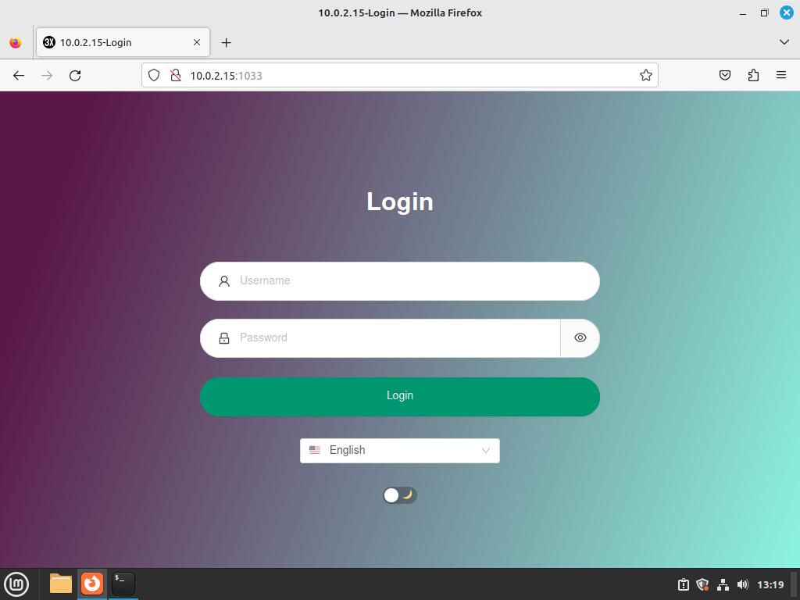Click the padlock icon in Password field
This screenshot has width=800, height=600.
click(x=224, y=338)
